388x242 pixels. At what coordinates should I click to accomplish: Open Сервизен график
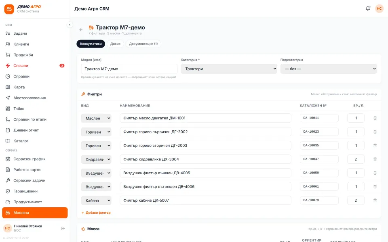click(35, 159)
